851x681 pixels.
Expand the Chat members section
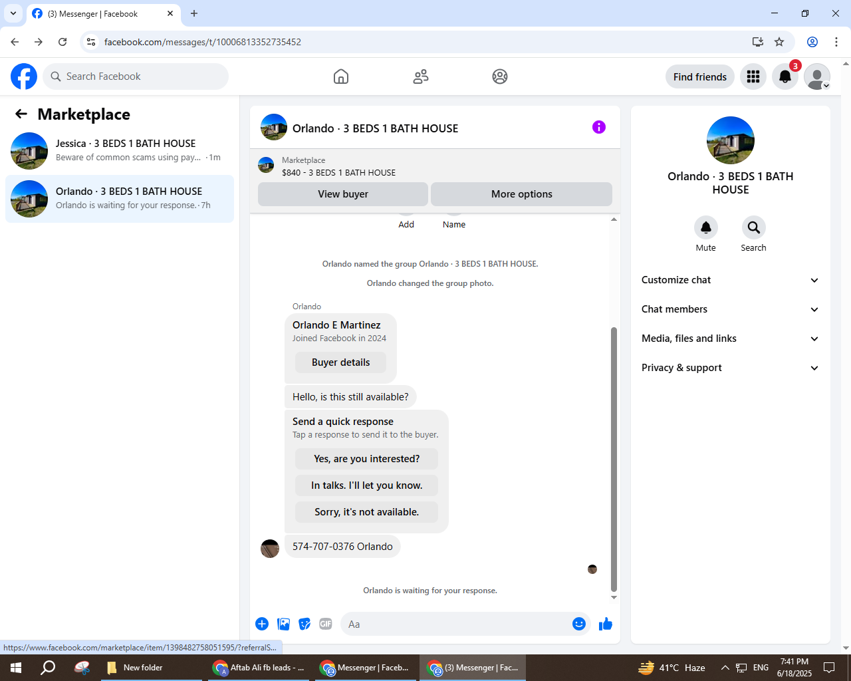[731, 309]
